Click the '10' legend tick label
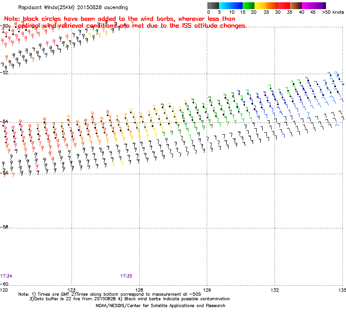 (x=232, y=12)
